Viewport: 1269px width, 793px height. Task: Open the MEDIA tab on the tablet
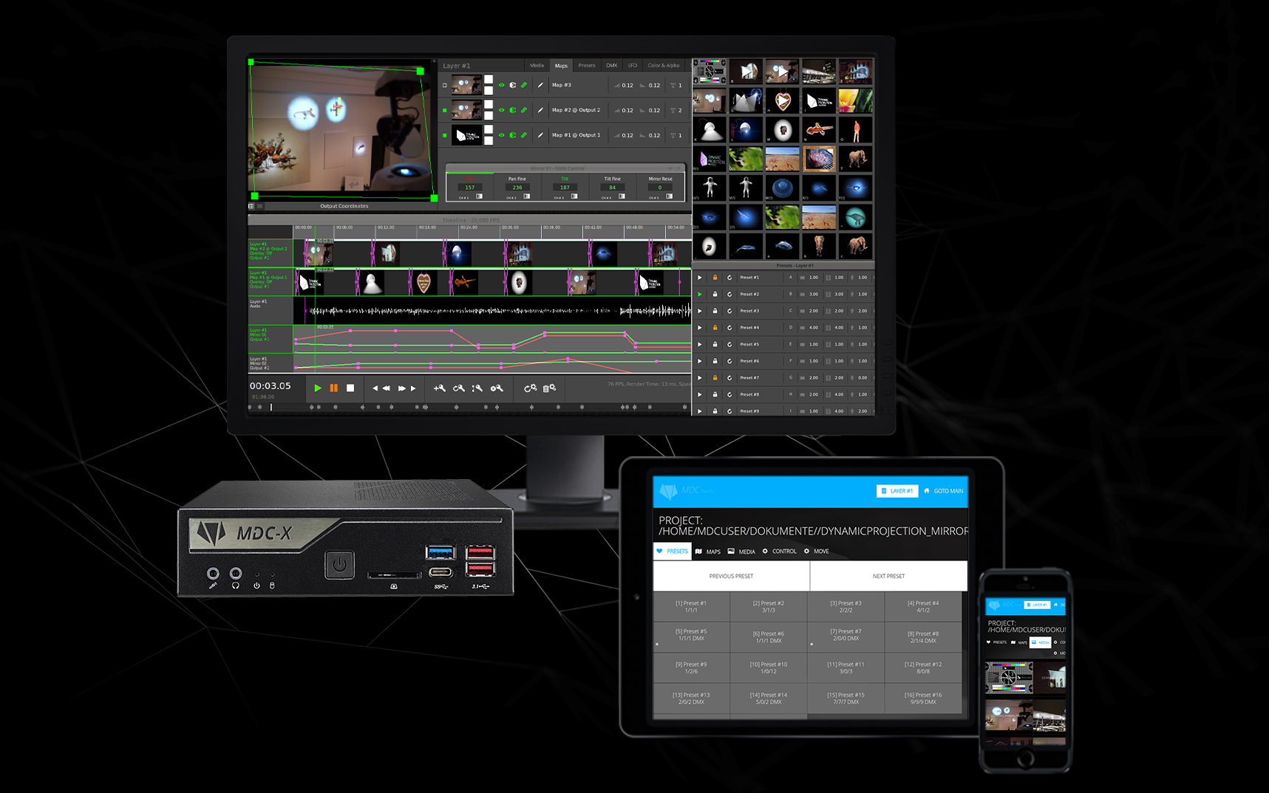tap(742, 552)
